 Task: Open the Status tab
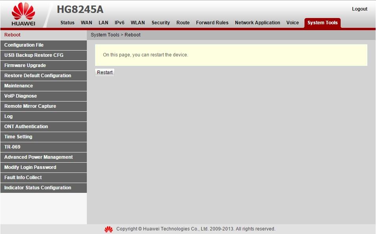pos(68,22)
